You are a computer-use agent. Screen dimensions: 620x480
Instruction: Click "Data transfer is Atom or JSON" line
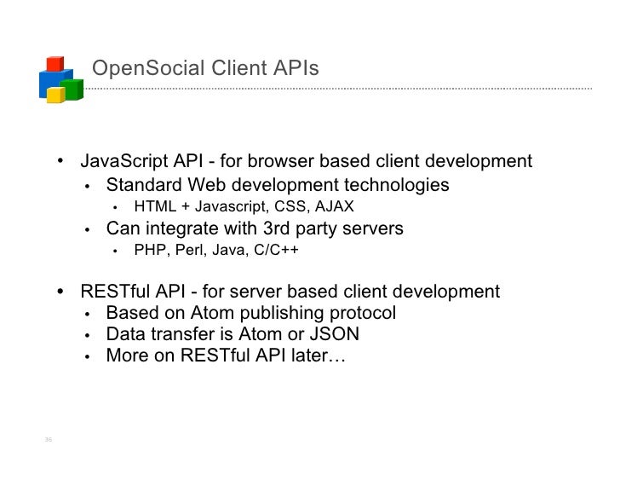[232, 334]
